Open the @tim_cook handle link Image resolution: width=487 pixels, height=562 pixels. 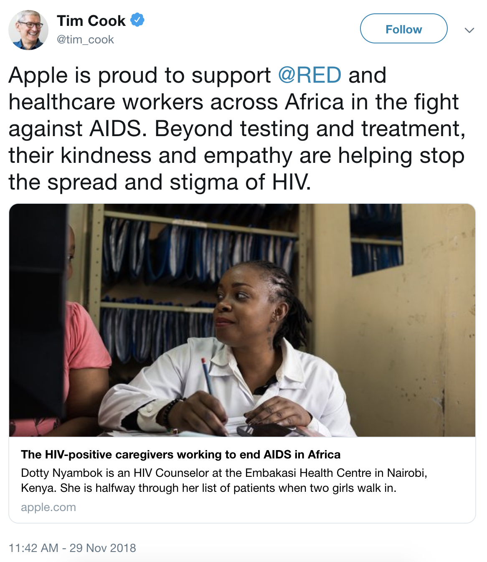85,40
